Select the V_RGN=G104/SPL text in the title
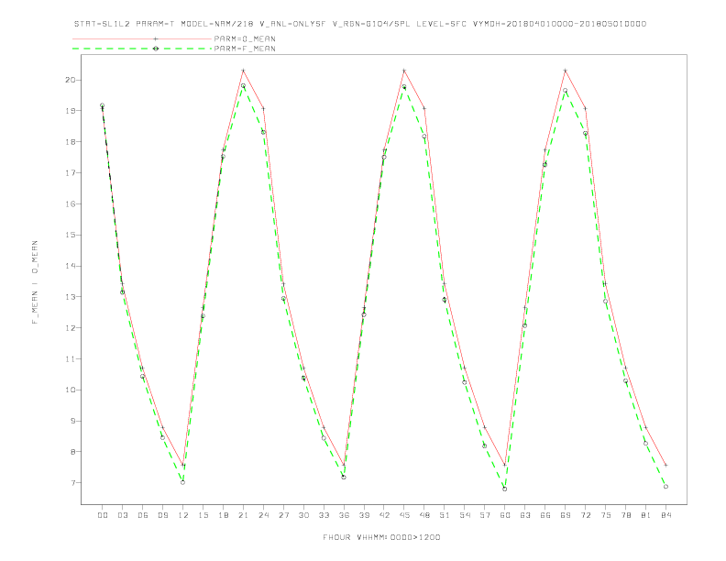Screen dimensions: 726x561 click(371, 24)
